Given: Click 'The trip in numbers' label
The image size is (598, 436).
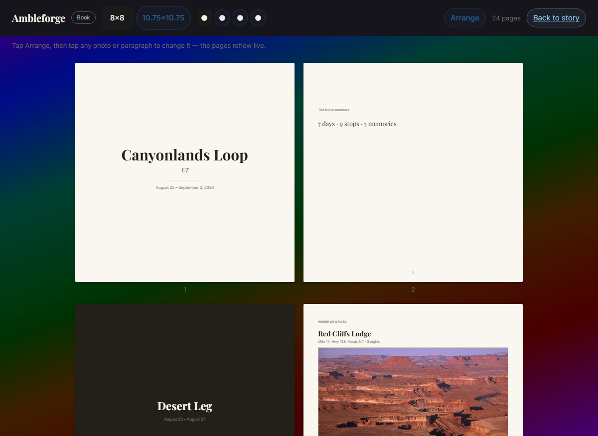Looking at the screenshot, I should 334,110.
